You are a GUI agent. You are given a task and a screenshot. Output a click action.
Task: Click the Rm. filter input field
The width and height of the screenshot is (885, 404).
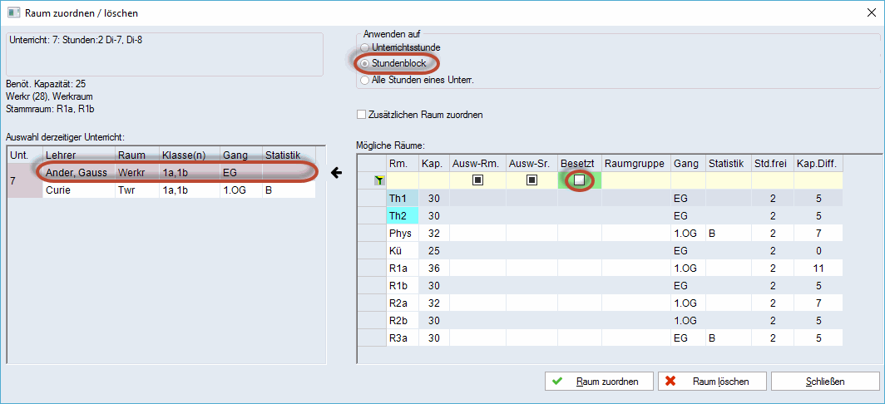tap(401, 180)
